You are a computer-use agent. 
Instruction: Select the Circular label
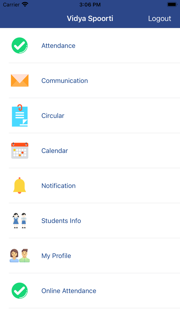click(x=53, y=116)
